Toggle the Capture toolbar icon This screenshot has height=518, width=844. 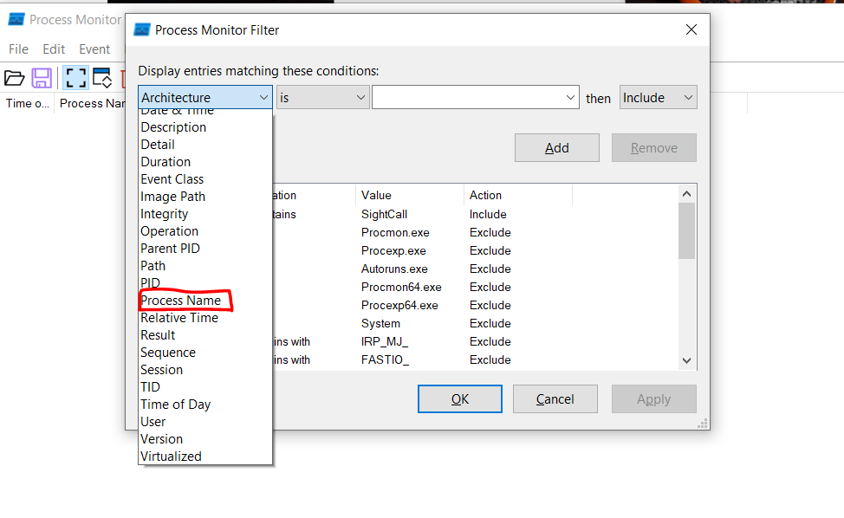(x=75, y=78)
